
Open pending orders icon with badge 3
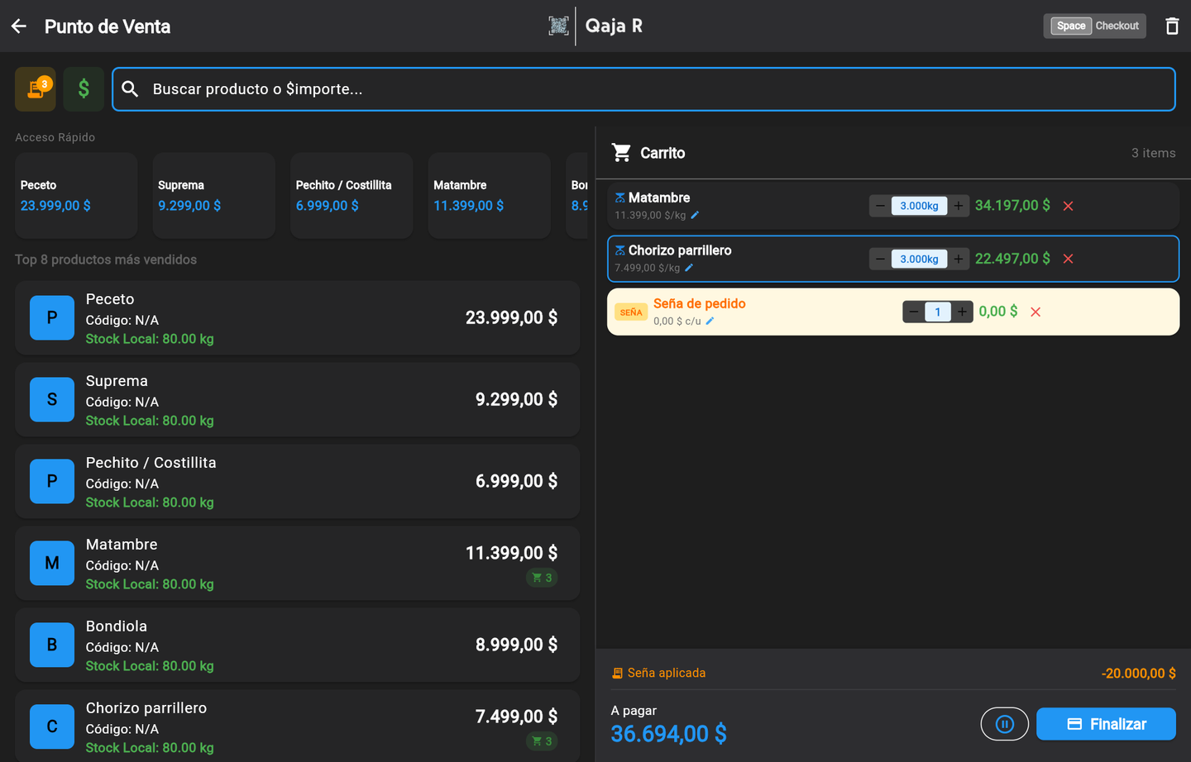(x=36, y=89)
